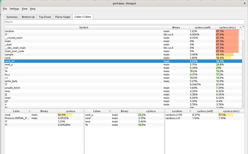
Task: Sort by Binary column in symbol table
Action: click(x=176, y=27)
